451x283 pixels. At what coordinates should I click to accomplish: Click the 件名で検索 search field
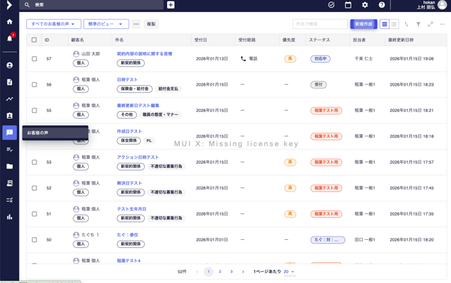coord(320,24)
